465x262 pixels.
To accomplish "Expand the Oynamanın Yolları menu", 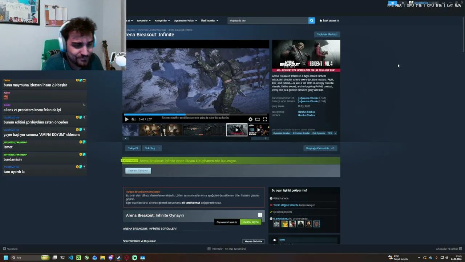I will tap(185, 20).
